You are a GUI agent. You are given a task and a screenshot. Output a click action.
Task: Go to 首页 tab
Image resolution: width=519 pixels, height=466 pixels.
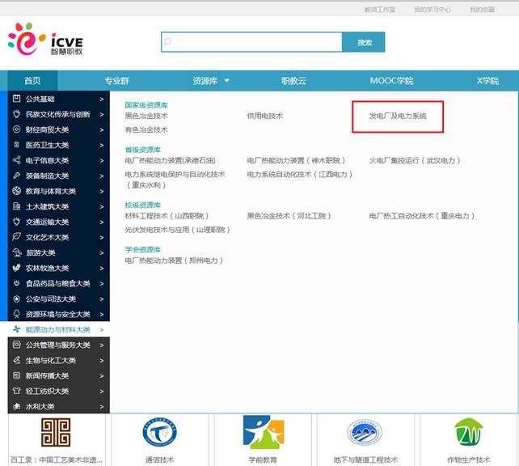[32, 80]
